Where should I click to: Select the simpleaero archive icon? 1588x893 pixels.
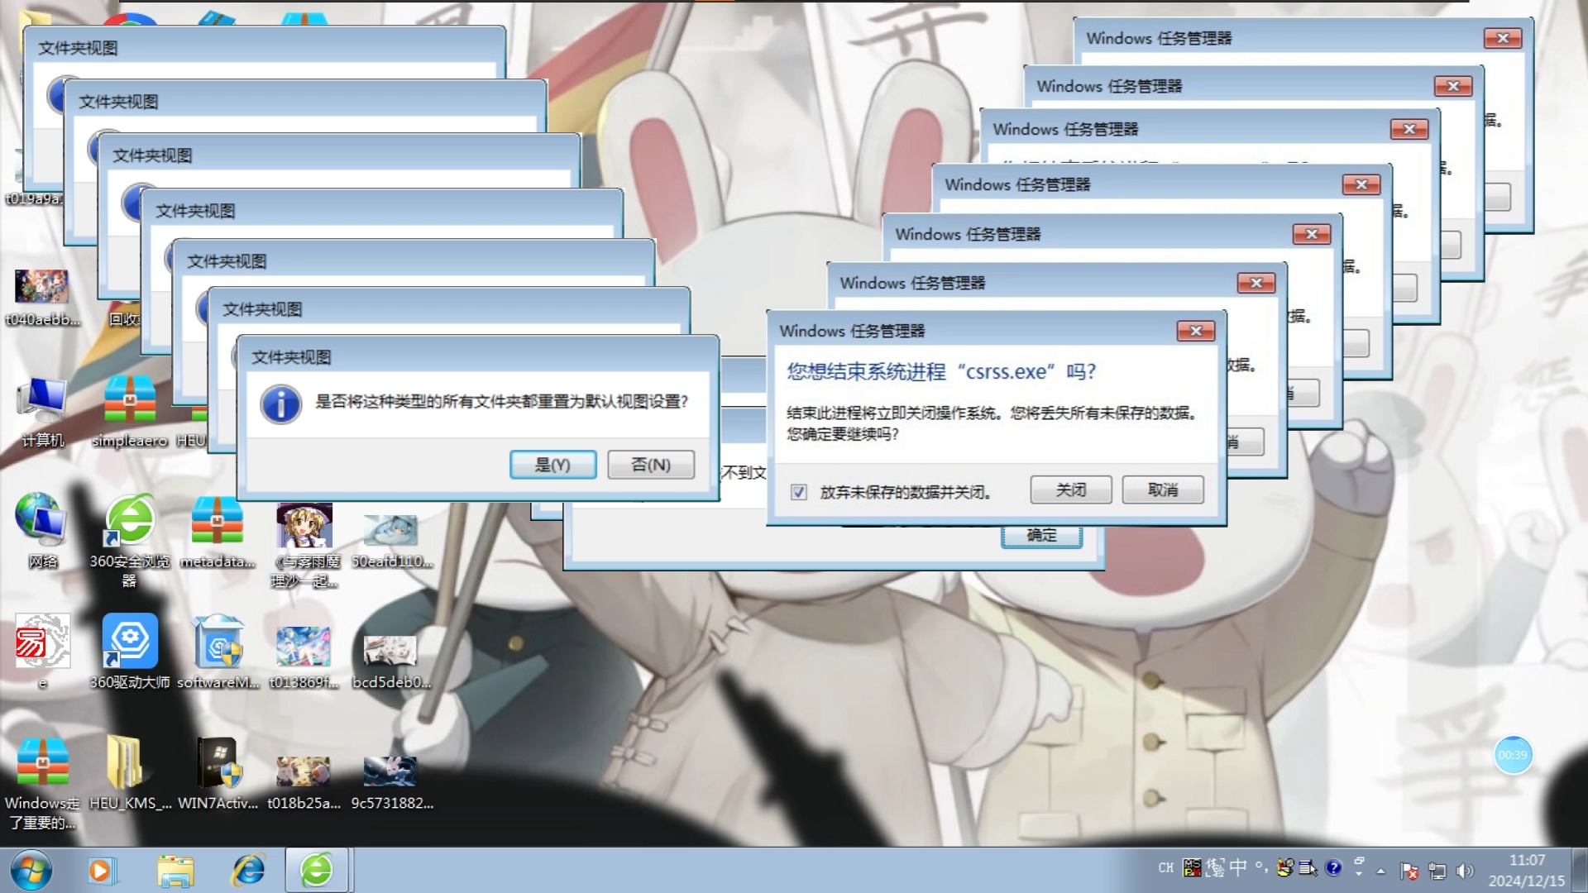pos(130,411)
